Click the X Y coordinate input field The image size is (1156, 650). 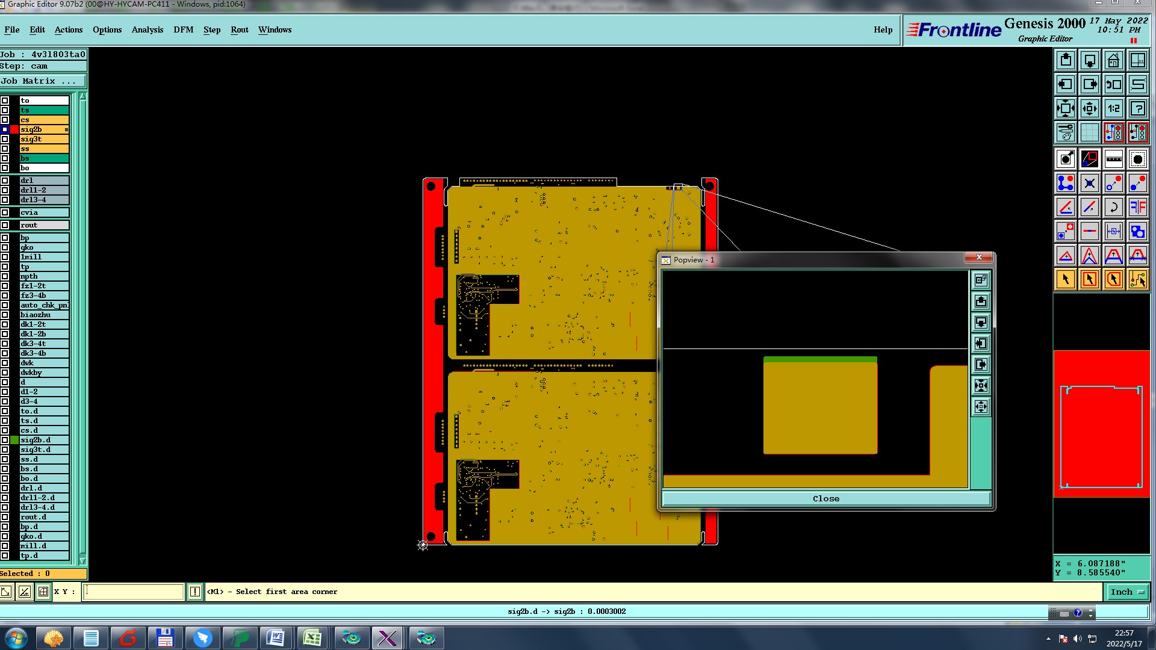[x=134, y=592]
